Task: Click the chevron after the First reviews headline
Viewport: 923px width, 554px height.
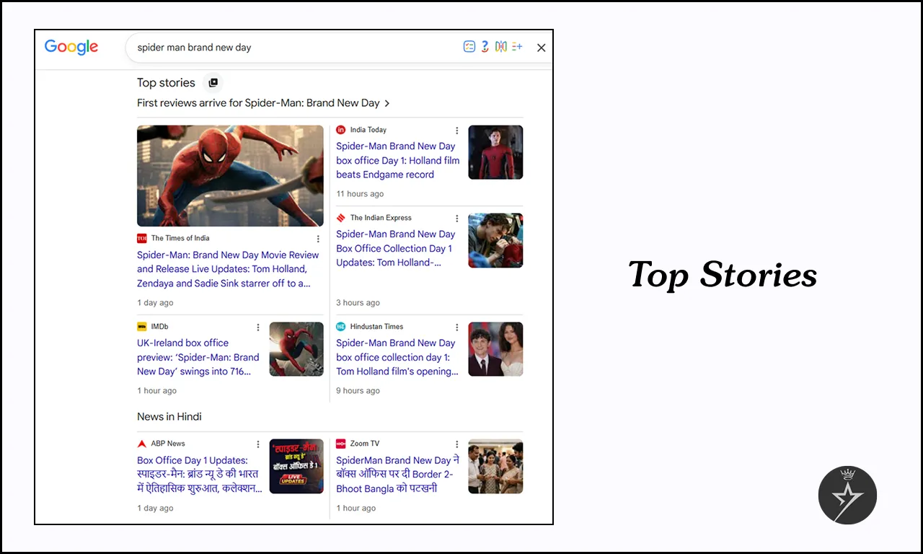Action: coord(387,103)
